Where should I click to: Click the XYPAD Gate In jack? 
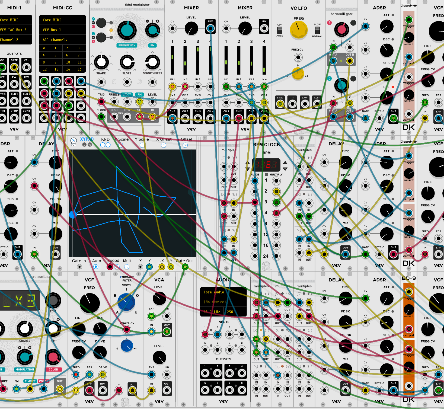[x=79, y=267]
